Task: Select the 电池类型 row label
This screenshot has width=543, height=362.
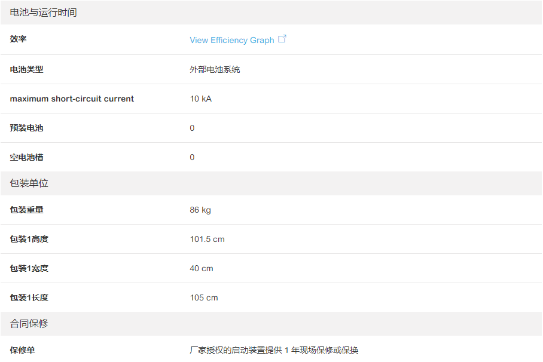Action: (x=27, y=69)
